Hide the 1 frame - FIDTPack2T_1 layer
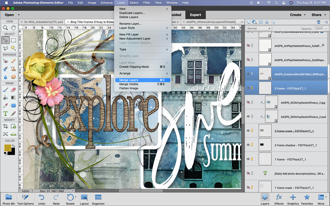 248,159
